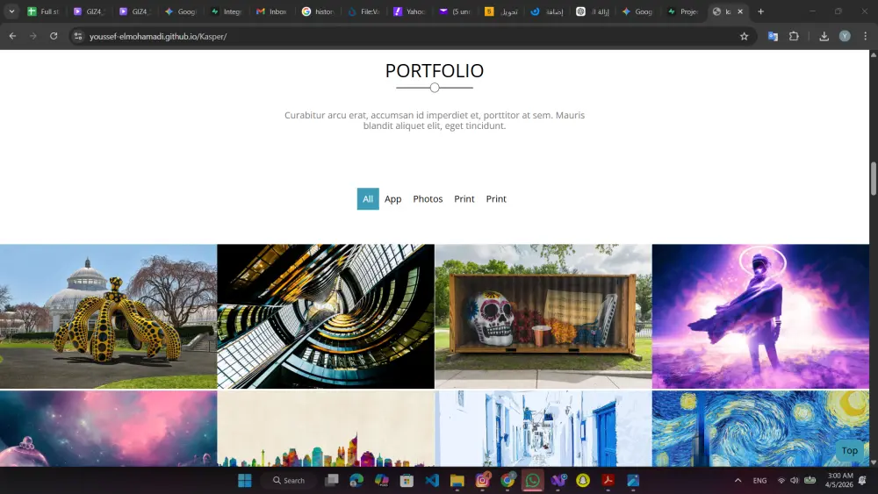The height and width of the screenshot is (494, 878).
Task: Open the ENG language switcher
Action: [x=759, y=481]
